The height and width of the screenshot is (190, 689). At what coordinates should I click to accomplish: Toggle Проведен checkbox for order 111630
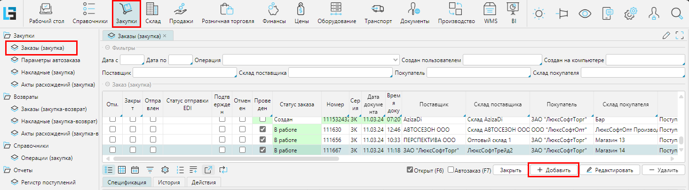coord(262,129)
